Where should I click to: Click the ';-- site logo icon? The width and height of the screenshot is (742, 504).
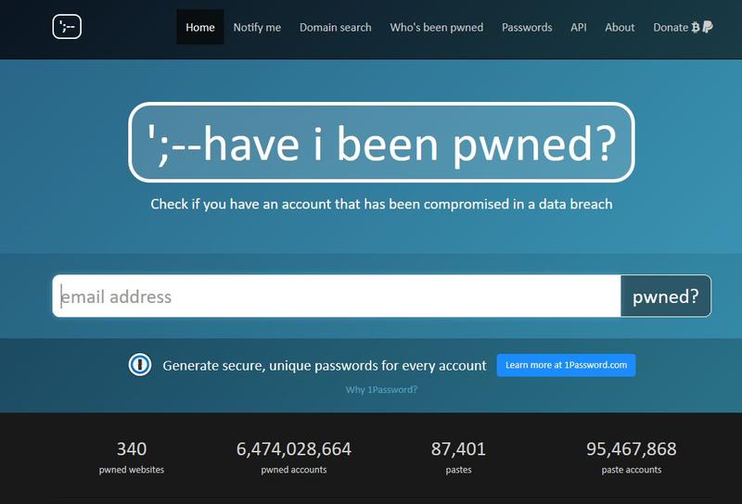click(67, 27)
